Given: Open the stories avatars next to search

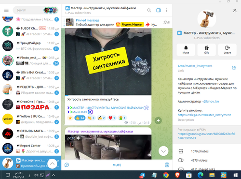Looking at the screenshot, I should pyautogui.click(x=51, y=10).
